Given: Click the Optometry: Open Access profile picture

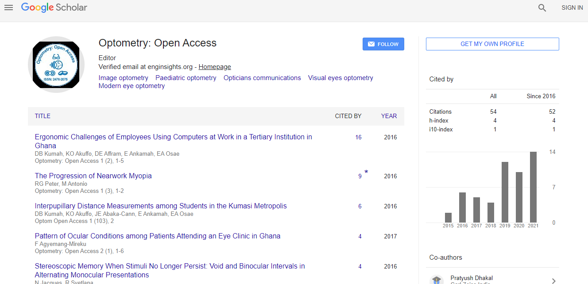Looking at the screenshot, I should click(x=56, y=65).
